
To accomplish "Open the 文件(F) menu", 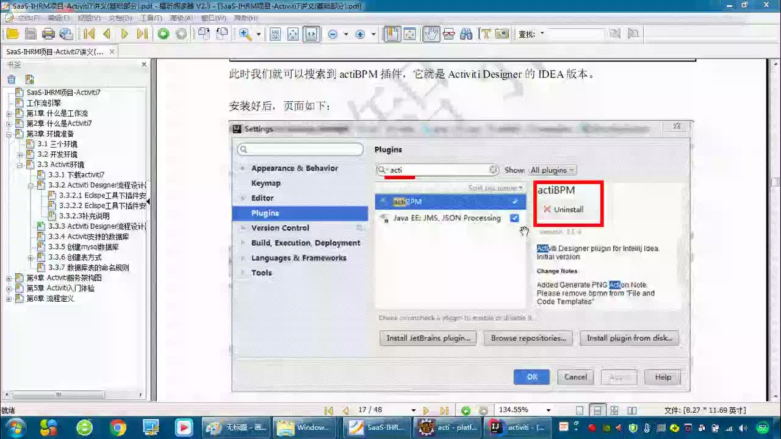I will 27,18.
